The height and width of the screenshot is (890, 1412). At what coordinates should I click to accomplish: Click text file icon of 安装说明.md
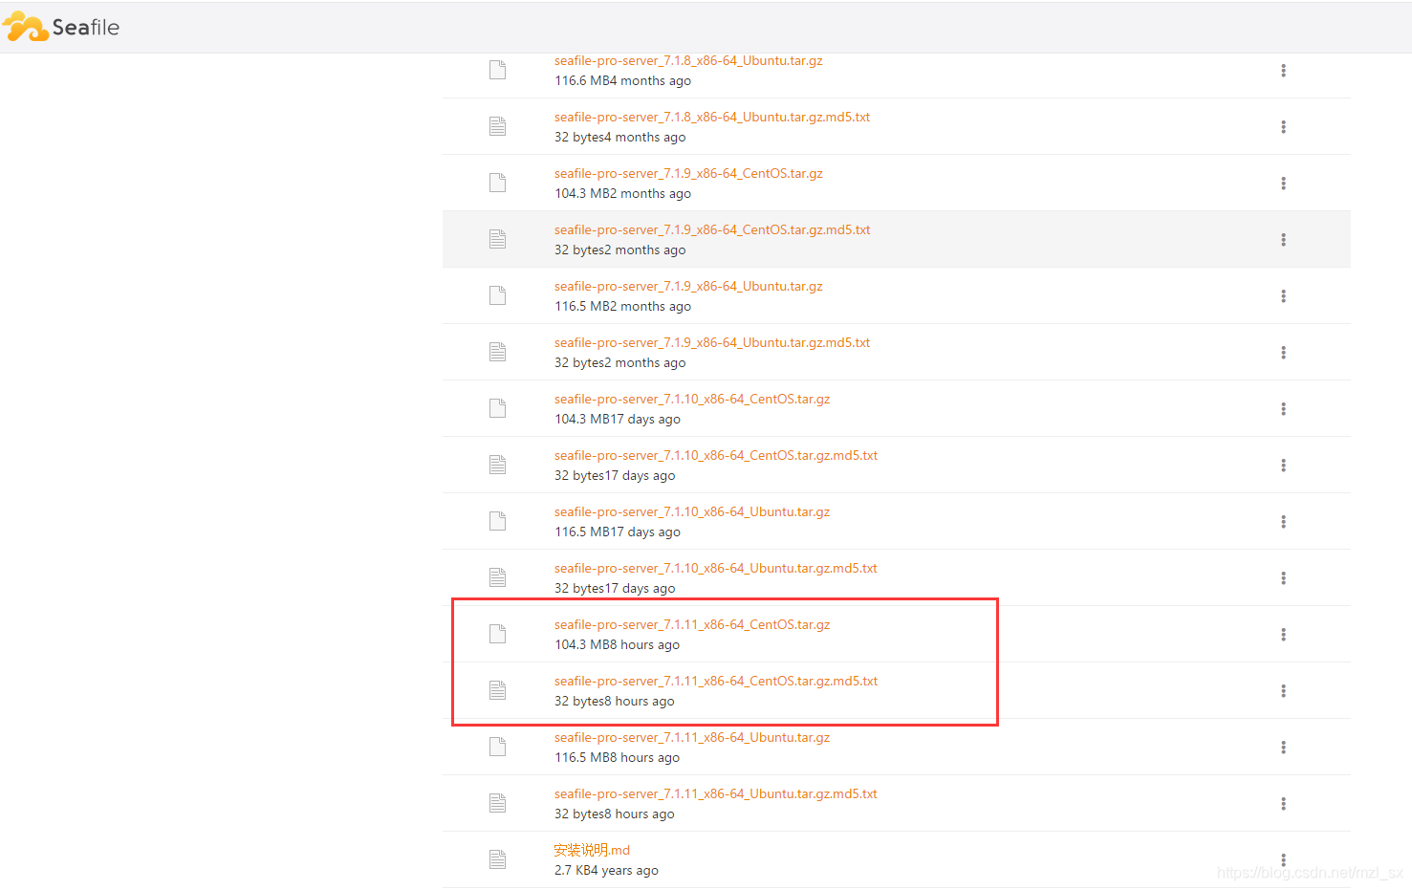(x=497, y=859)
